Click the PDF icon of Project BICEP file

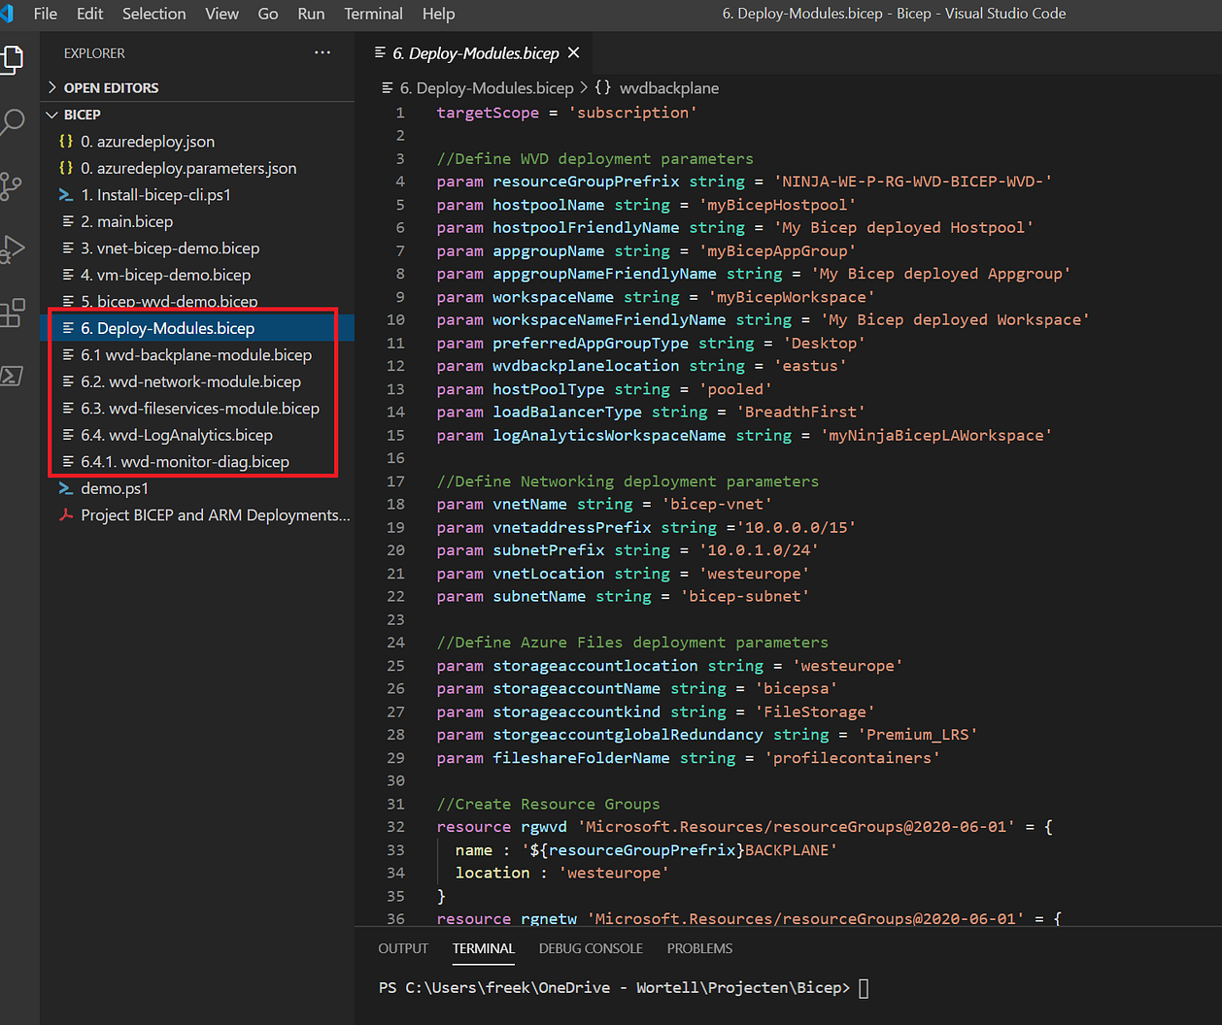[x=66, y=515]
